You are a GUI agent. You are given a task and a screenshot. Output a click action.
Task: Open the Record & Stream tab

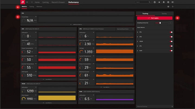[x=58, y=2]
